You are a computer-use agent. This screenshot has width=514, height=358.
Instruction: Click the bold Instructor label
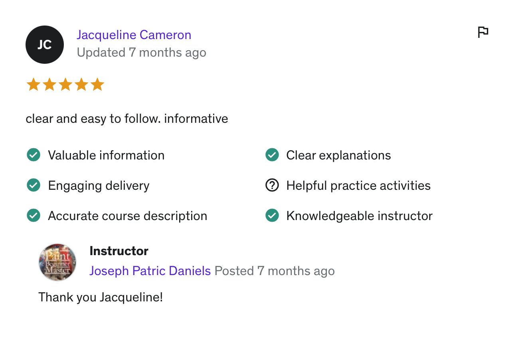click(x=119, y=251)
